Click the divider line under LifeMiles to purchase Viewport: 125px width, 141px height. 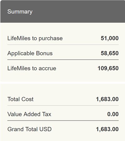(63, 45)
